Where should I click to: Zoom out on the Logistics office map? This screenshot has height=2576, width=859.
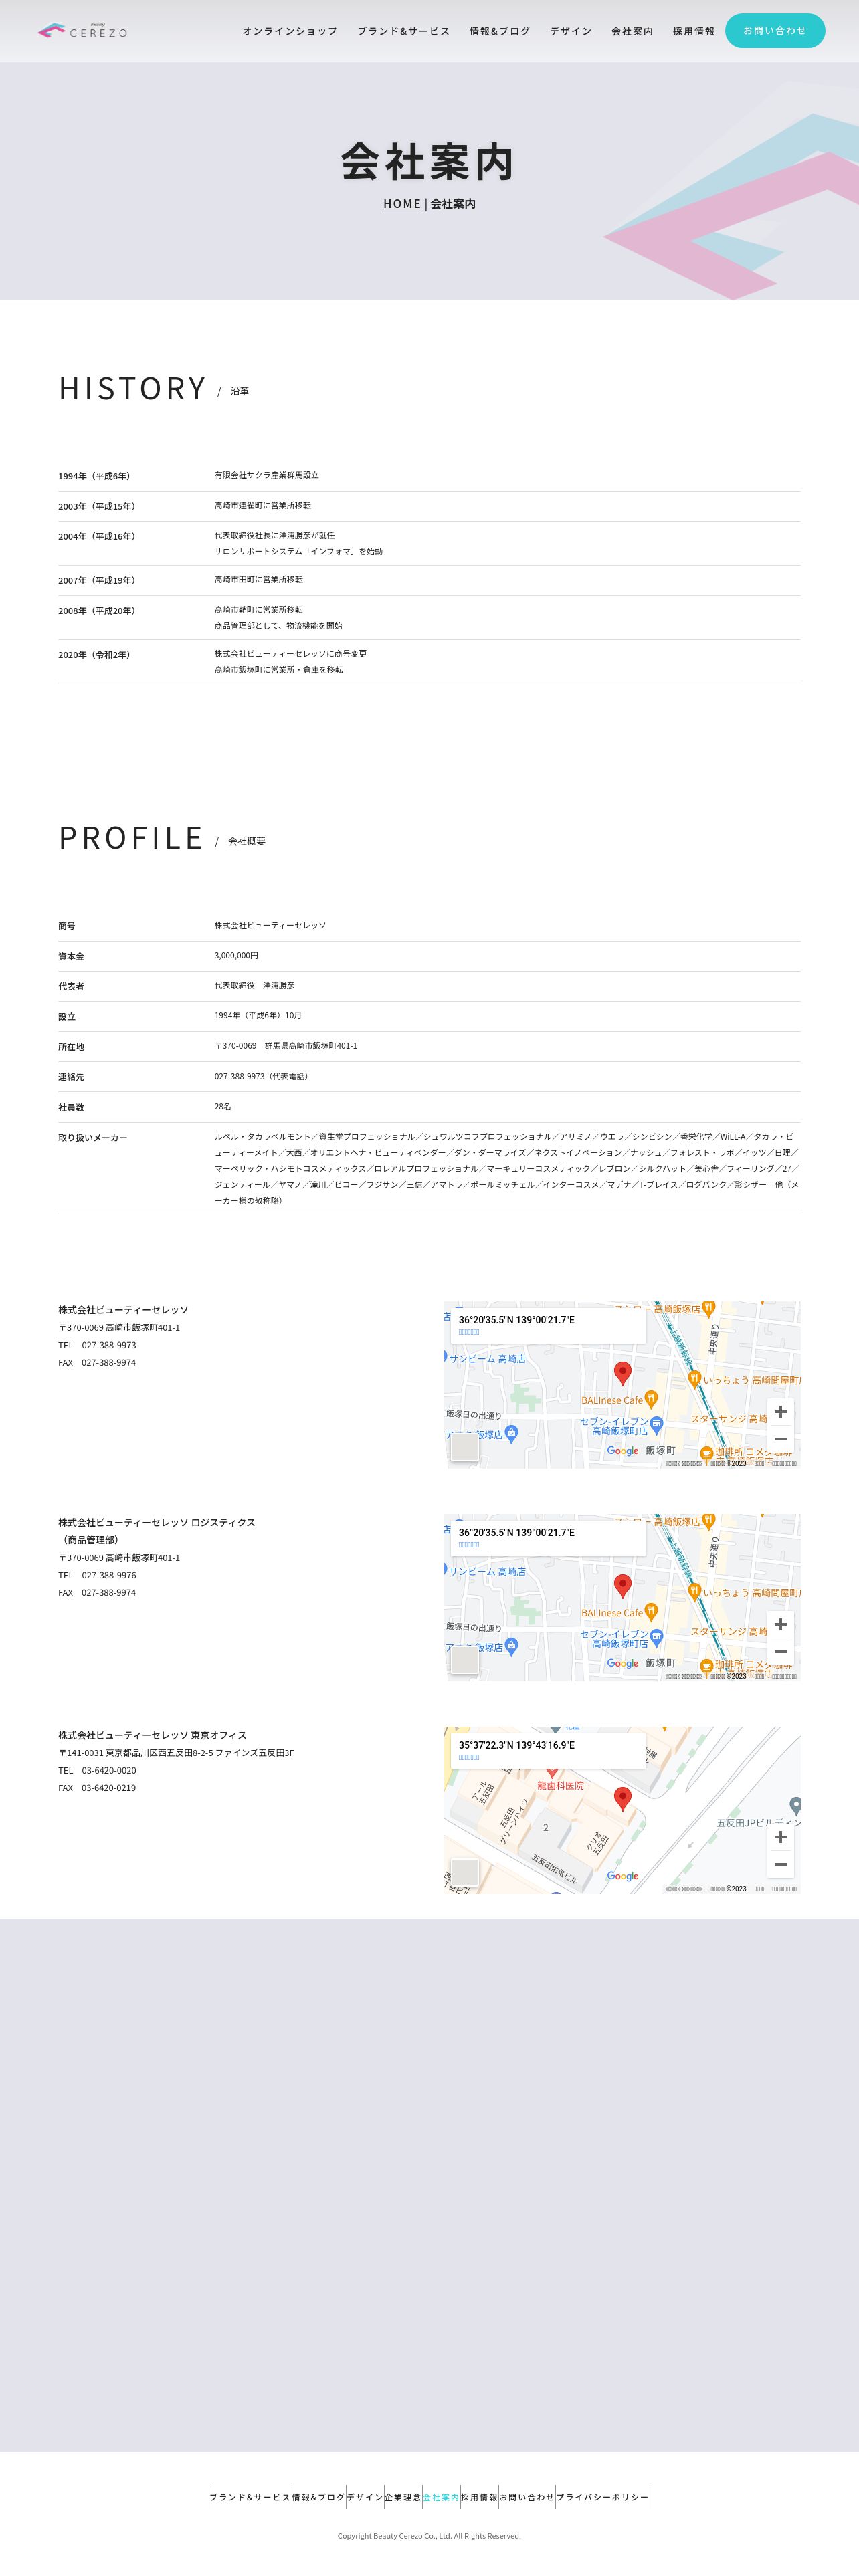point(780,1652)
